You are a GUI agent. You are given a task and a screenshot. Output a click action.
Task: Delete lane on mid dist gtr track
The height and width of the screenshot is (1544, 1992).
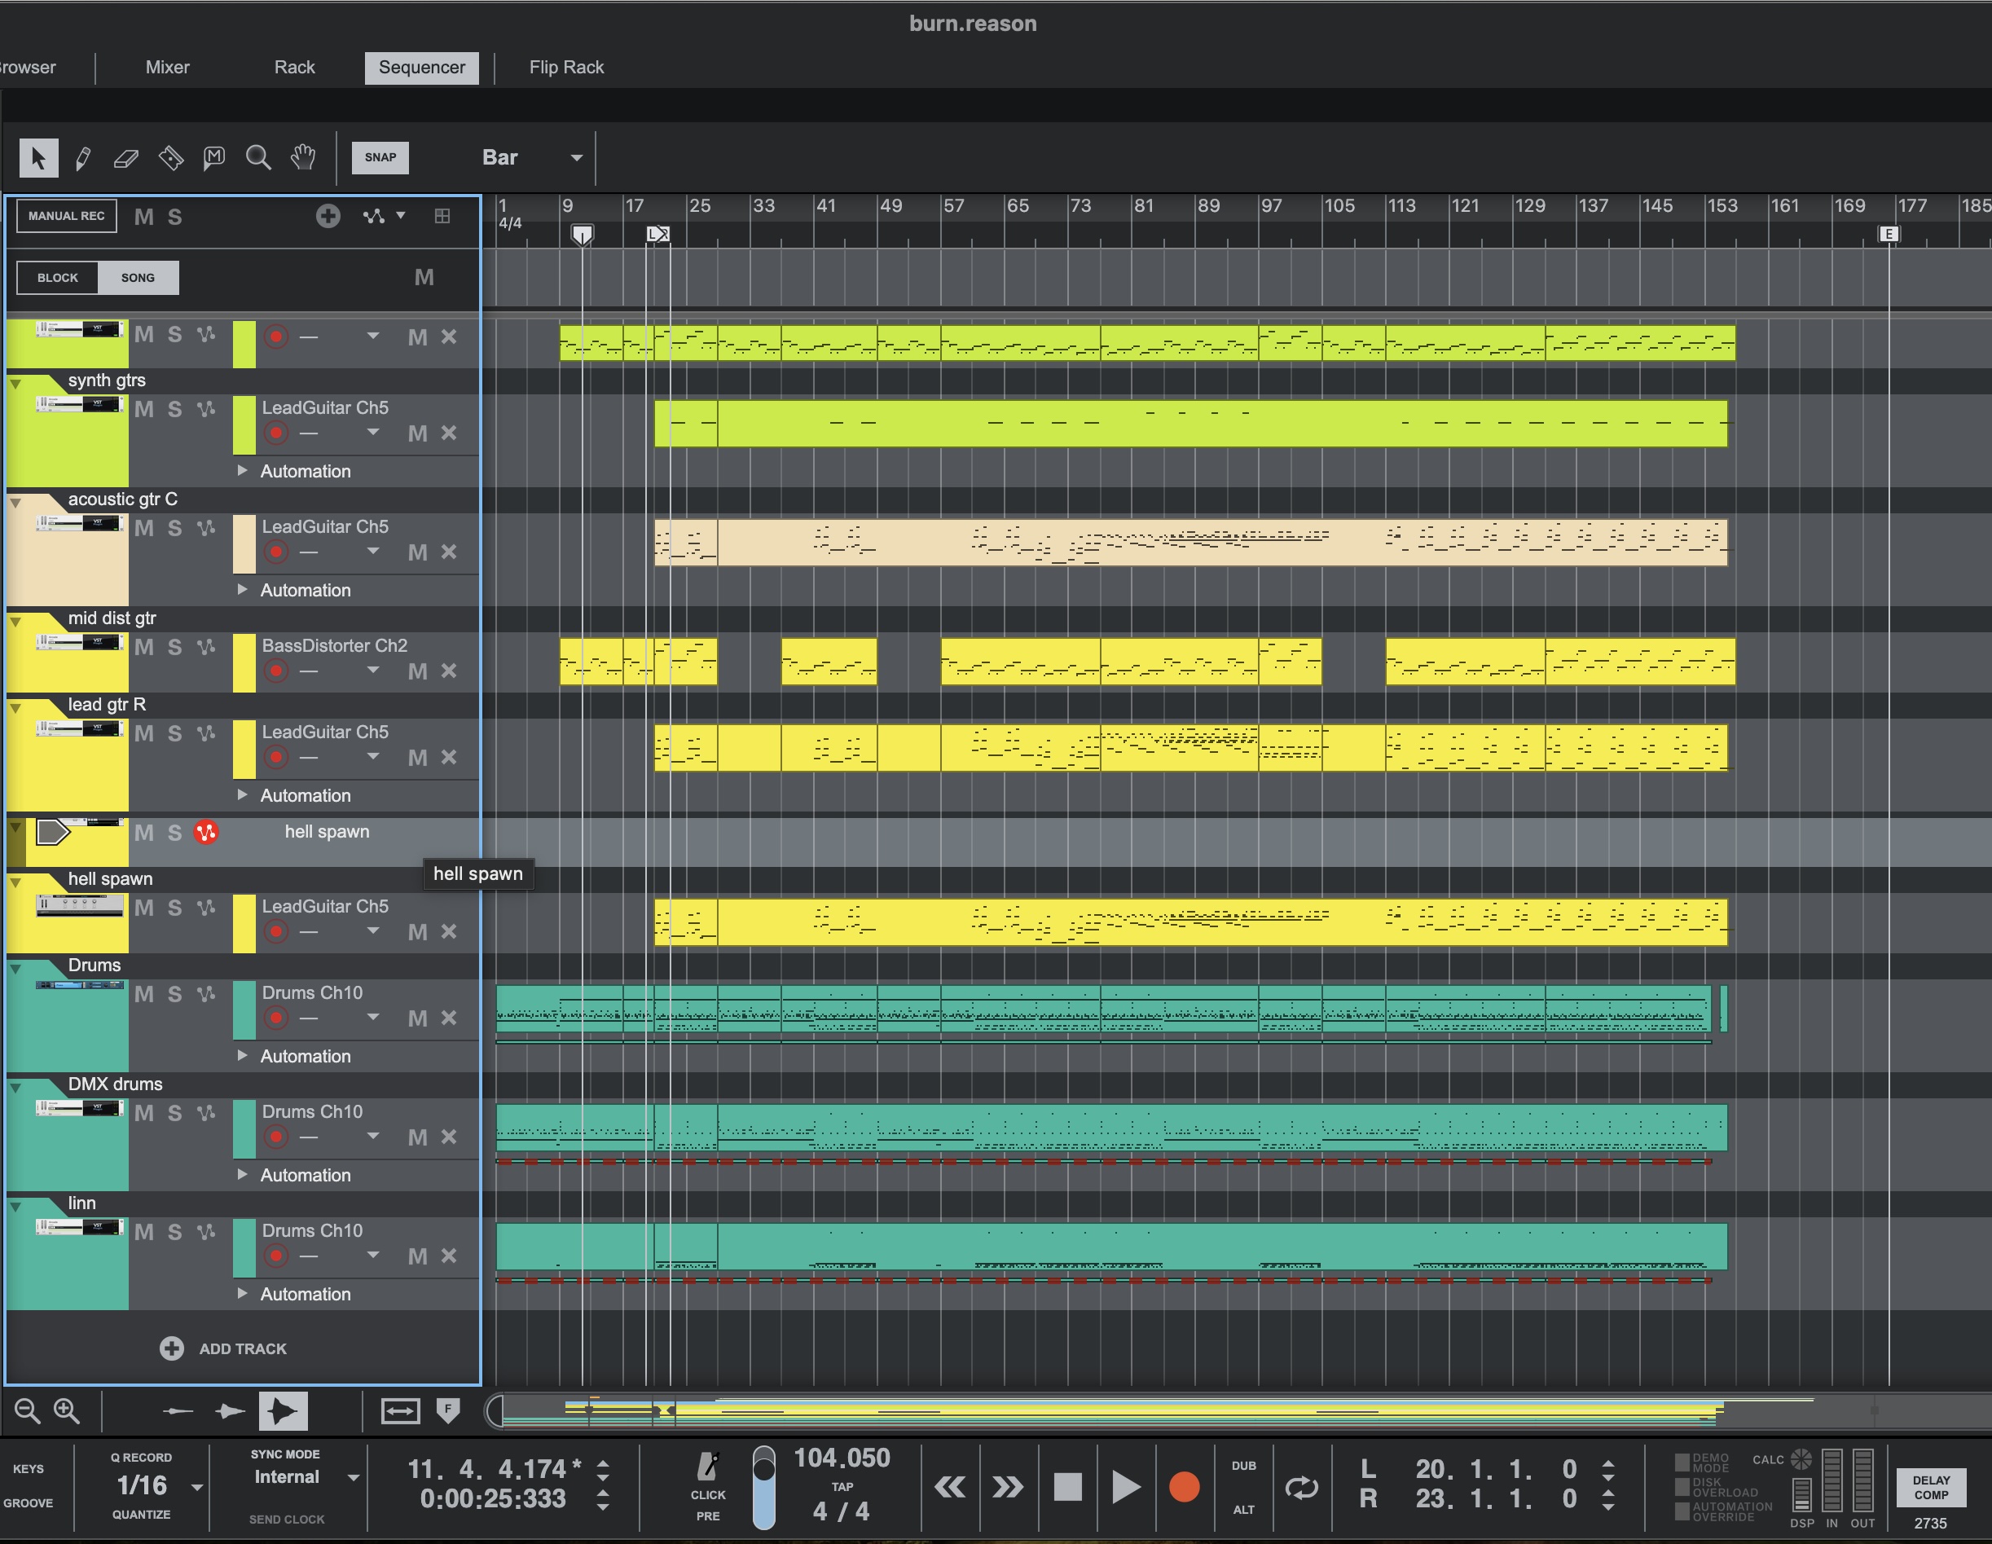pyautogui.click(x=449, y=671)
